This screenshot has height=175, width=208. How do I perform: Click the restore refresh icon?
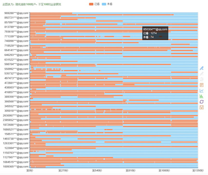(x=201, y=102)
